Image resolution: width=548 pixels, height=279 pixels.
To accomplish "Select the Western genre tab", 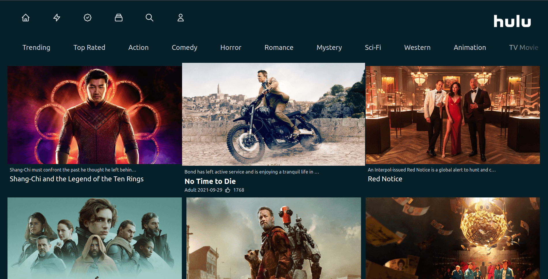I will pos(417,48).
